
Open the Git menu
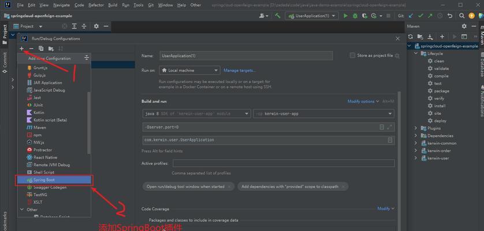pos(151,5)
